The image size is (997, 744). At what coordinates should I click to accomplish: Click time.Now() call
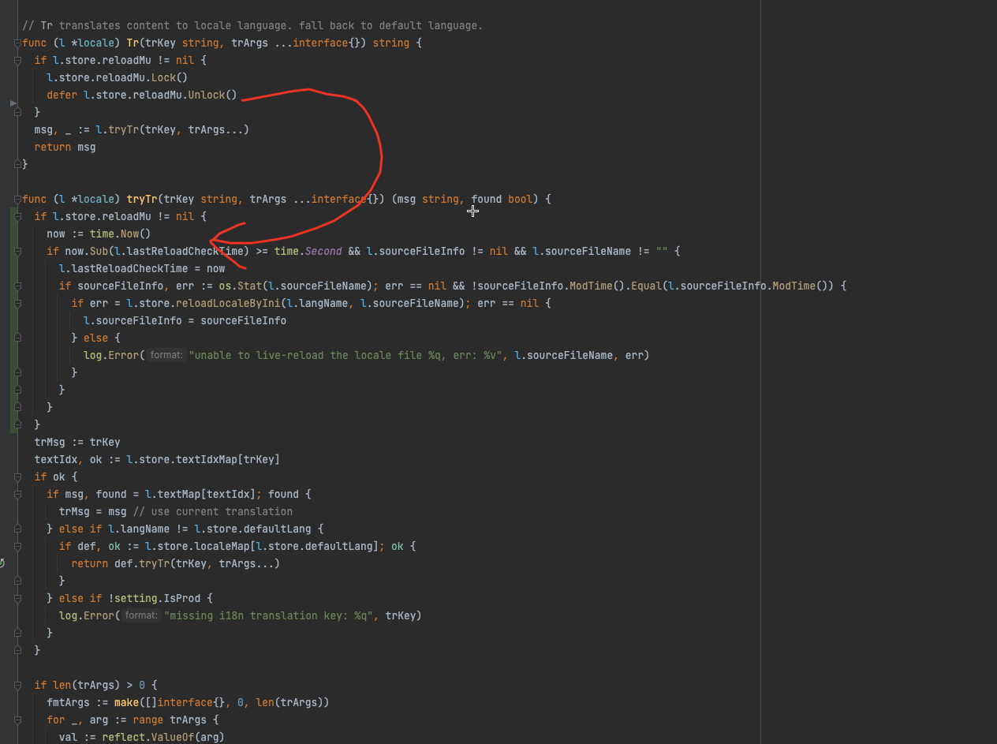click(120, 234)
